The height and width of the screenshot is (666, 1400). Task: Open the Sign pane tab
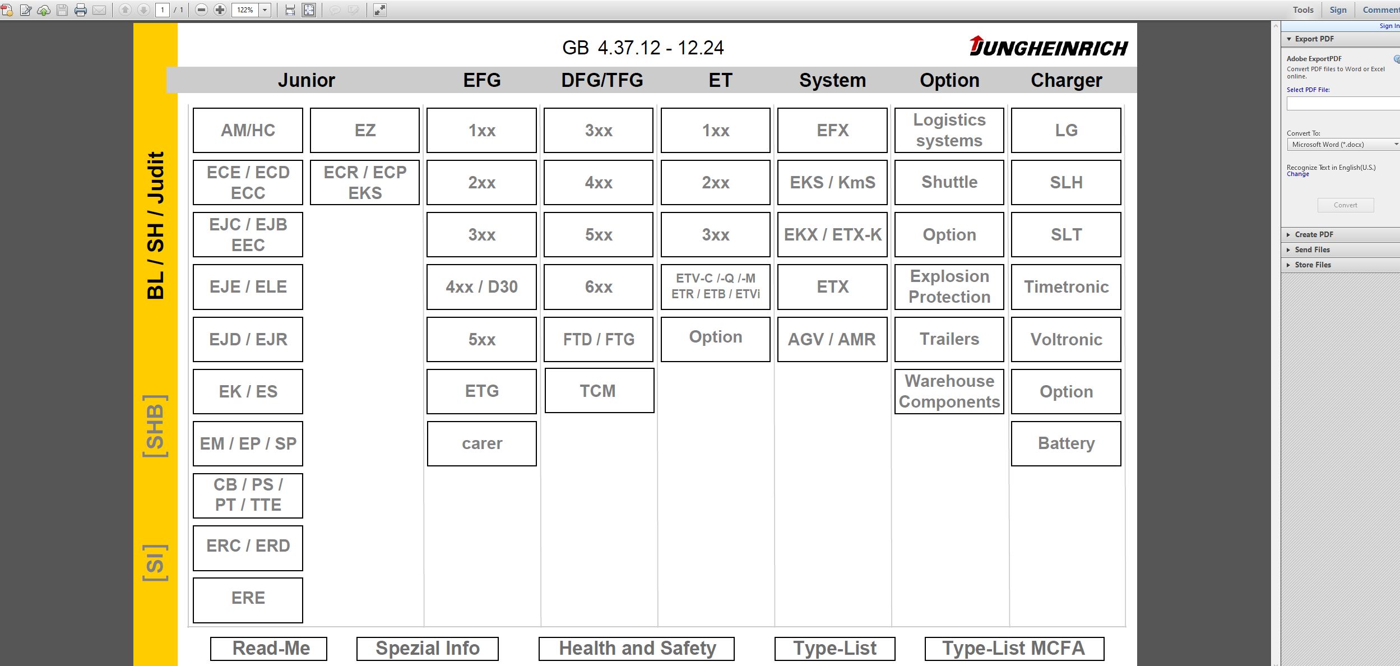coord(1338,10)
